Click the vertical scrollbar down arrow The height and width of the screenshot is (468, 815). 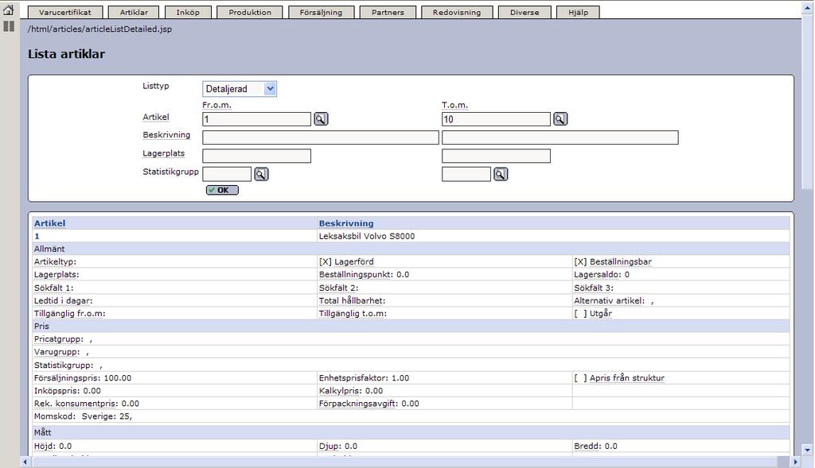[807, 451]
